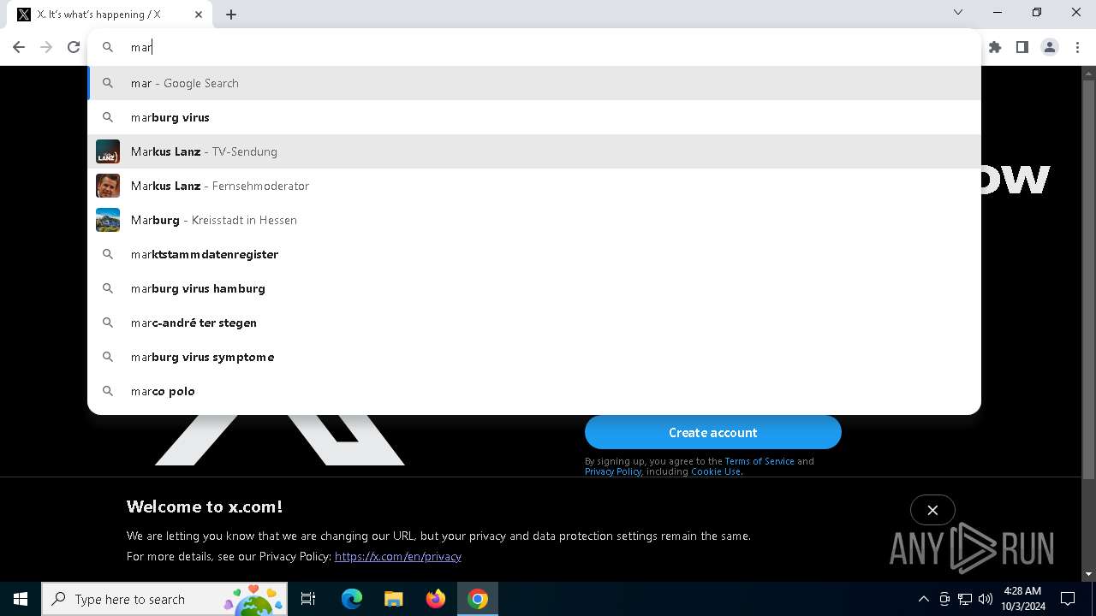
Task: Click search icon beside 'marktstammdatenregister'
Action: [108, 254]
